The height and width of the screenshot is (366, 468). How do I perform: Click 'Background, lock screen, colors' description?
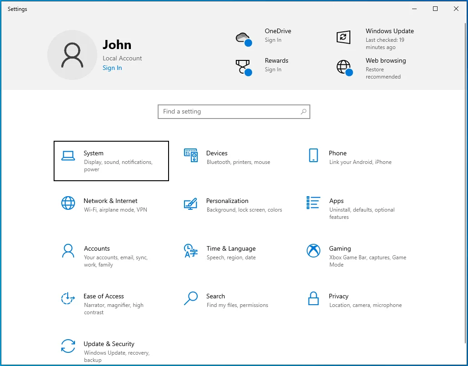(x=244, y=210)
